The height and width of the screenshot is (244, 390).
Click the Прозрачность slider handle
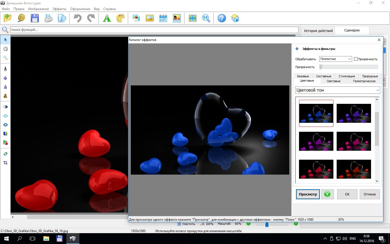pyautogui.click(x=321, y=67)
